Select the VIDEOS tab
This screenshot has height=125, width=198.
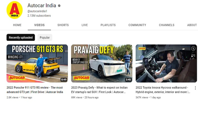[x=39, y=25]
